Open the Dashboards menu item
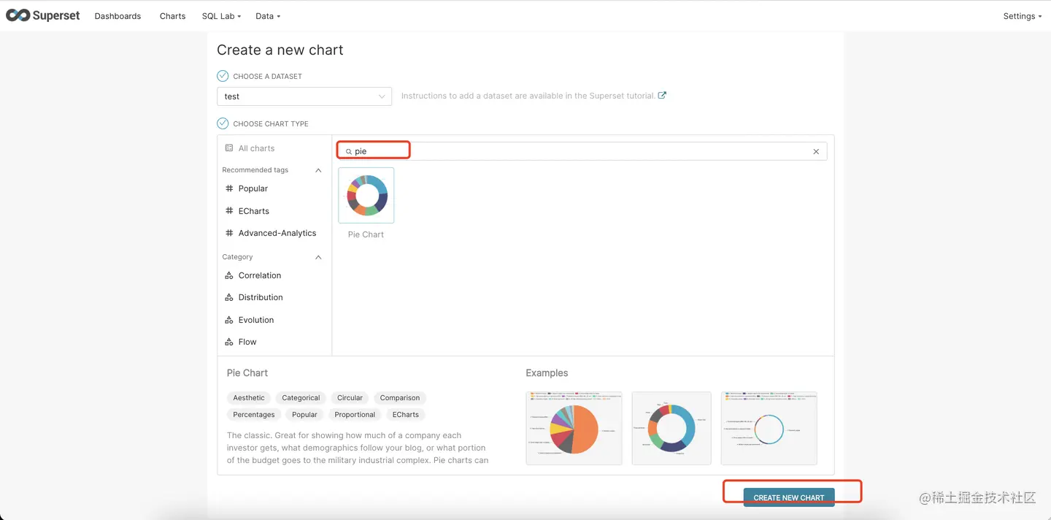The height and width of the screenshot is (520, 1051). coord(118,16)
